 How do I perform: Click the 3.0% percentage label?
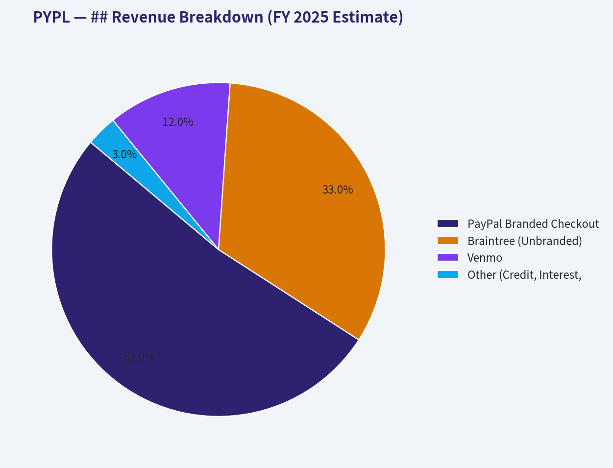(124, 154)
